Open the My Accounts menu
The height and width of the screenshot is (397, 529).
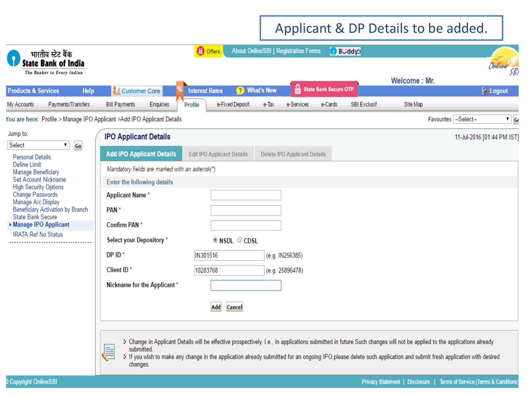tap(20, 105)
